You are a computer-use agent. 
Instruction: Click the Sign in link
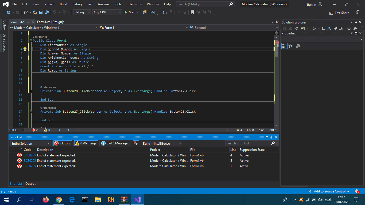311,5
